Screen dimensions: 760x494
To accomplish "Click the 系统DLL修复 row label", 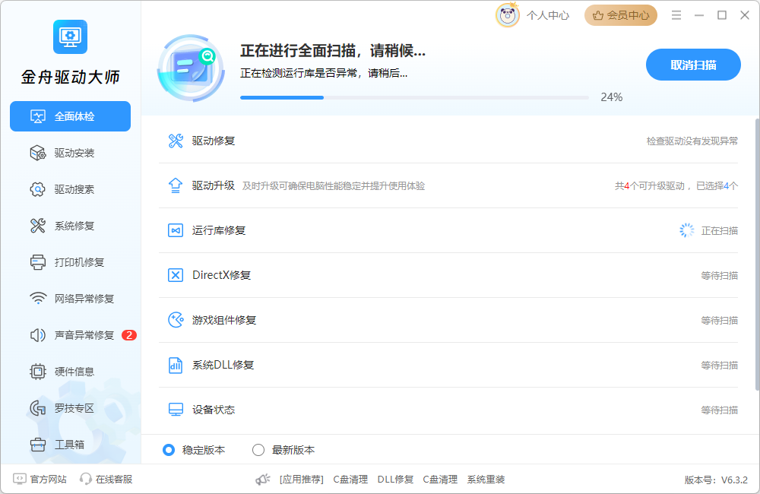I will [x=223, y=365].
